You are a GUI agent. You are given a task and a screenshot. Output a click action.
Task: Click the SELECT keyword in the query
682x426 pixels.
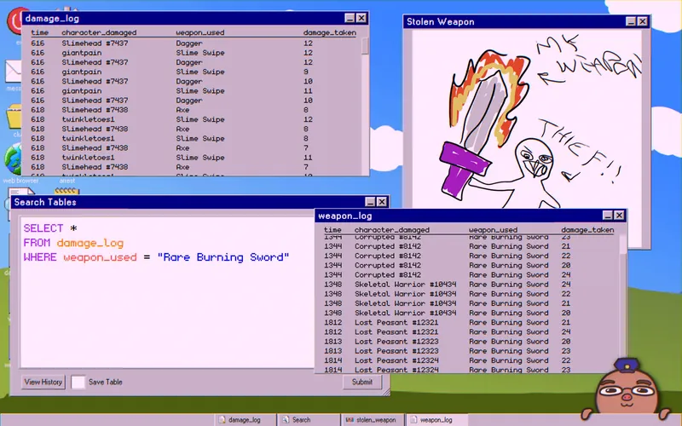click(43, 228)
